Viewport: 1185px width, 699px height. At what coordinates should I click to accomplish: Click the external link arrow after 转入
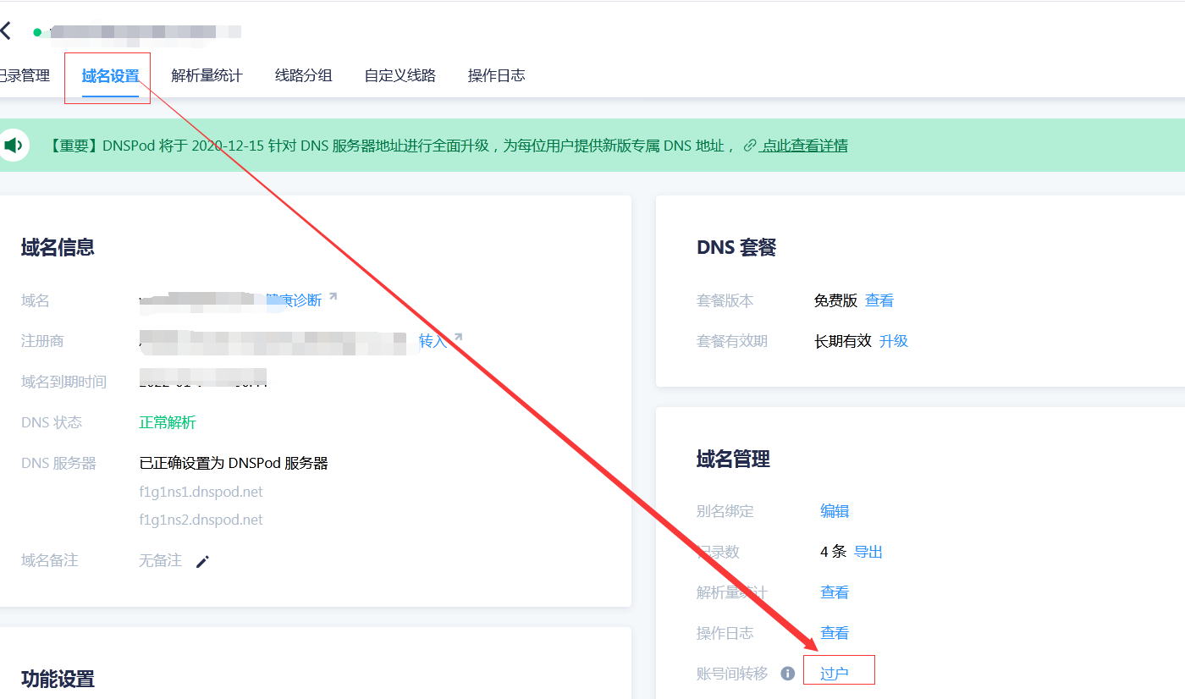tap(457, 335)
